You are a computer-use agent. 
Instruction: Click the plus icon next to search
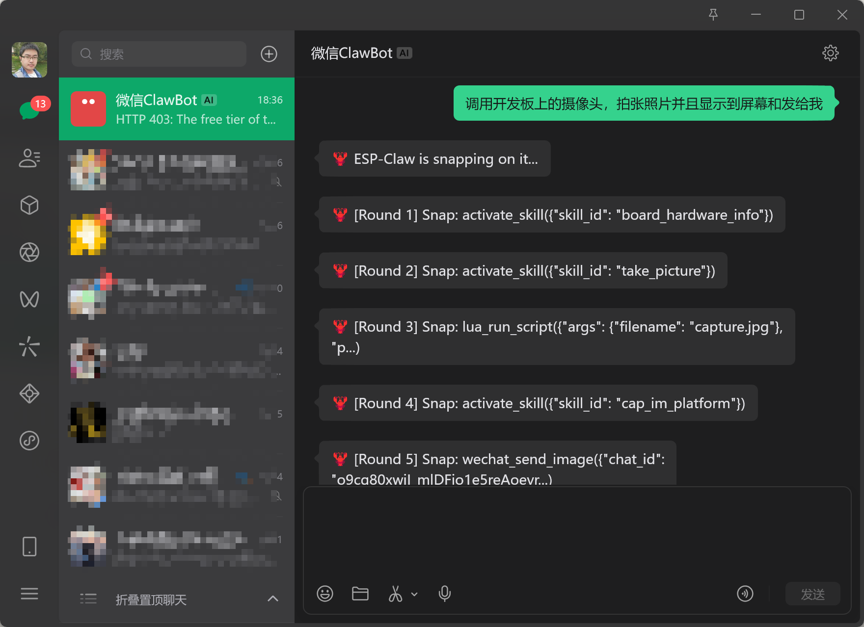point(269,54)
